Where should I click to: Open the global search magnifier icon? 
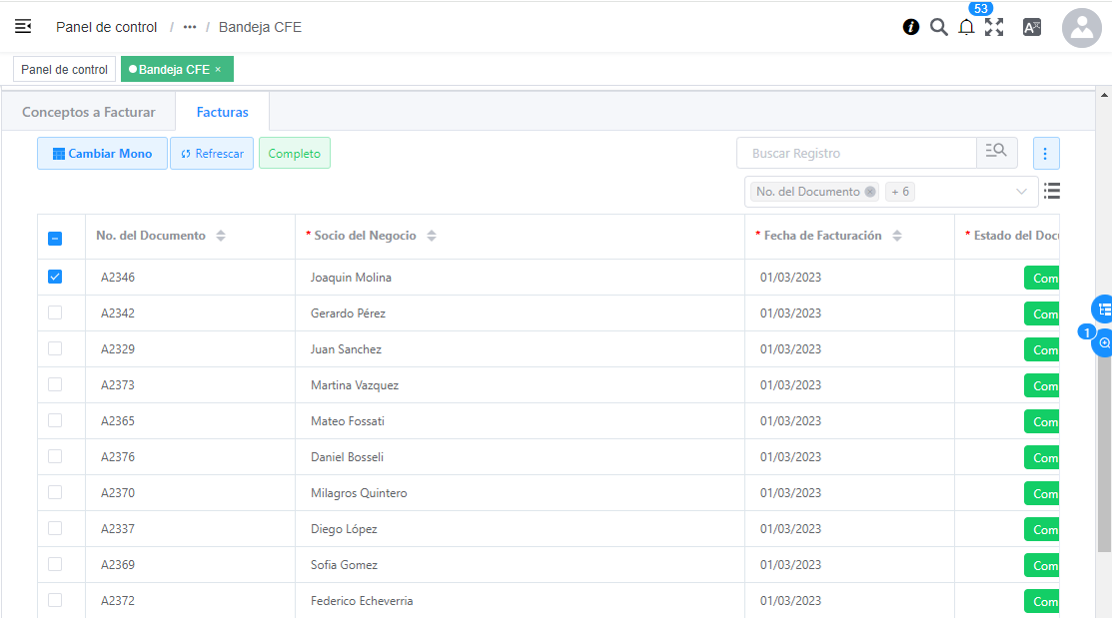[x=939, y=27]
